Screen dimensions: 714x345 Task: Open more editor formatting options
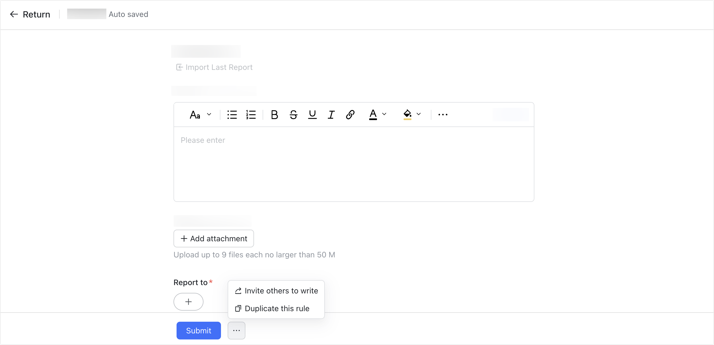(x=443, y=114)
